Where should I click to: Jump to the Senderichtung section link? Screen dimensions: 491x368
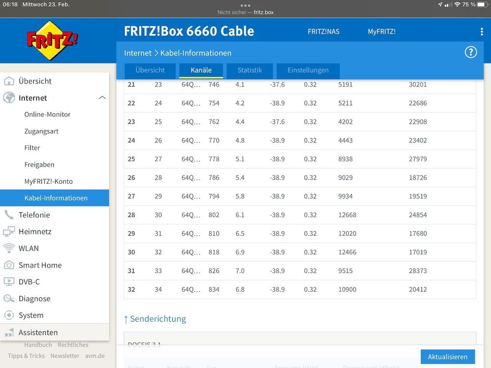pos(155,319)
